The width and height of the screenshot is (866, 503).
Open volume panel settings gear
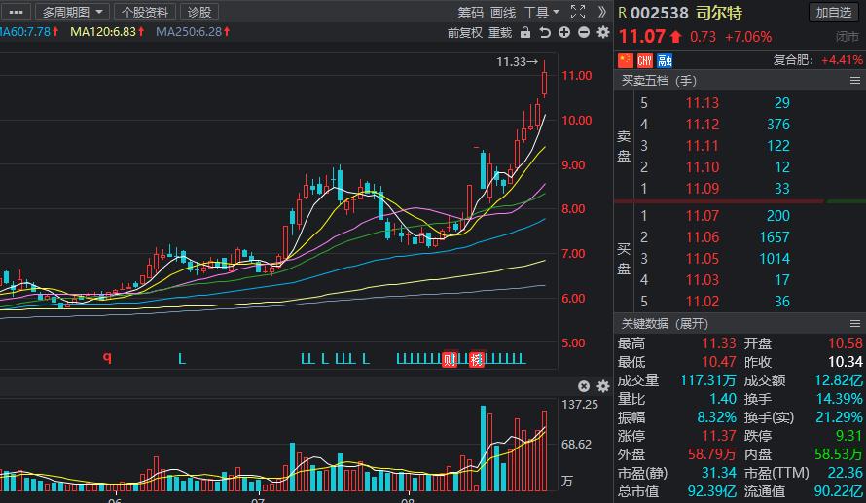[602, 386]
